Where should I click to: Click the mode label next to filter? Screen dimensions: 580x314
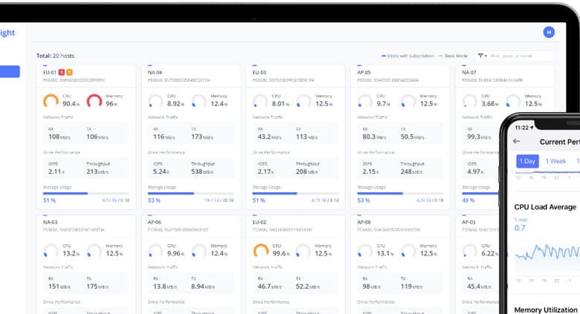tap(453, 56)
